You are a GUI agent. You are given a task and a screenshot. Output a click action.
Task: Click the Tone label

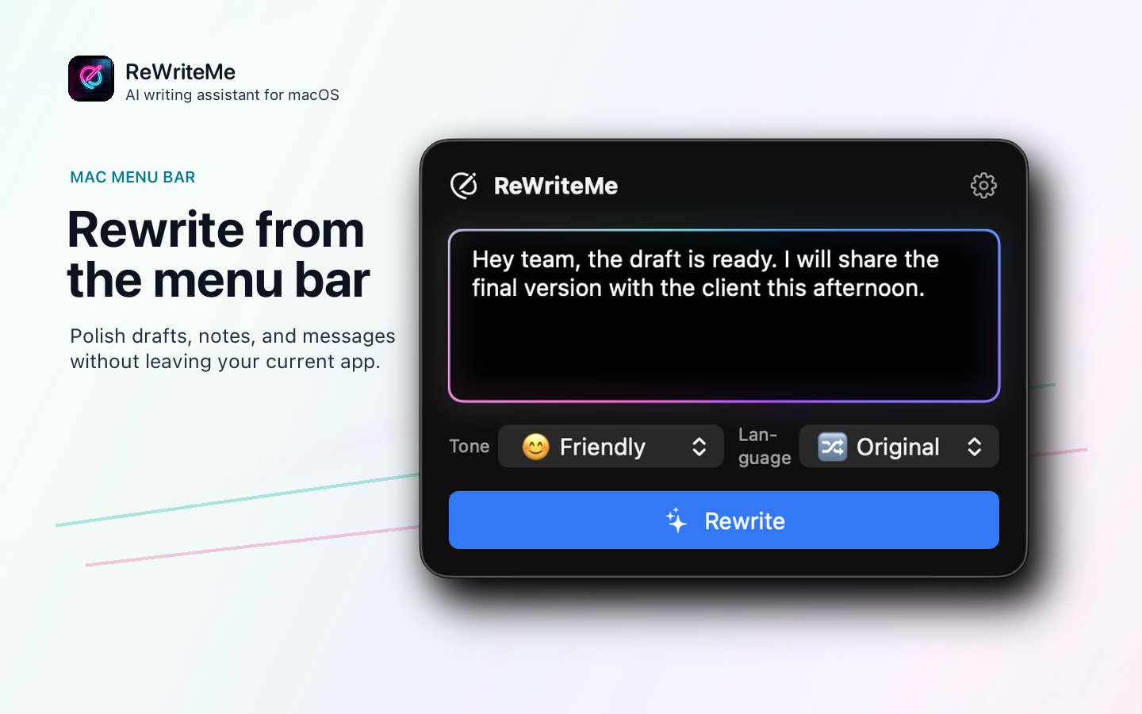pyautogui.click(x=469, y=447)
